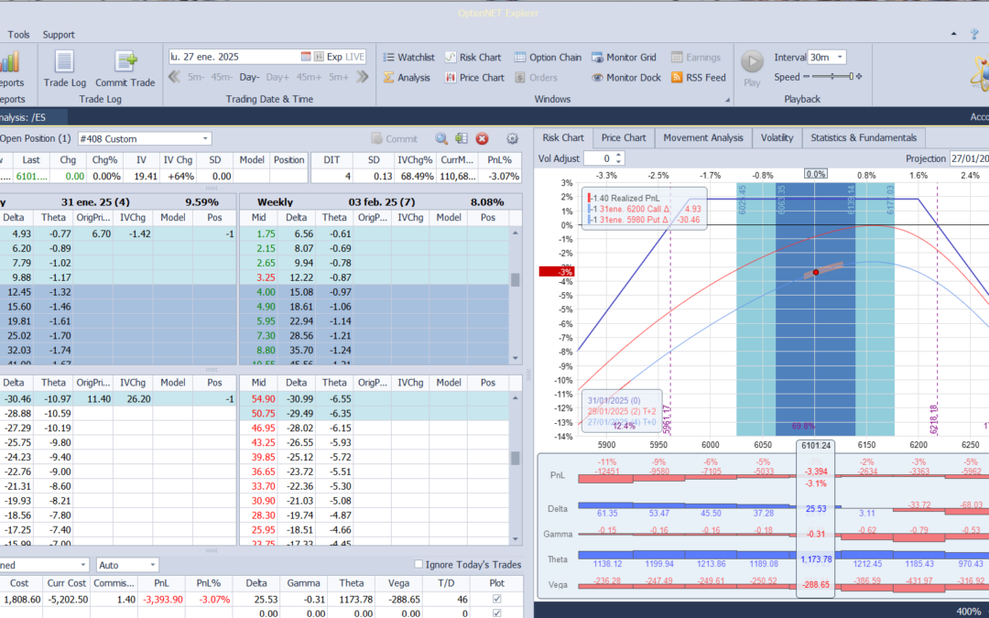Viewport: 989px width, 618px height.
Task: Click the Exp expiration icon in date box
Action: [x=320, y=57]
